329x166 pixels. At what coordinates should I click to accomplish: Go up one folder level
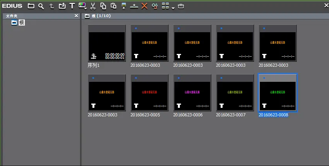51,6
